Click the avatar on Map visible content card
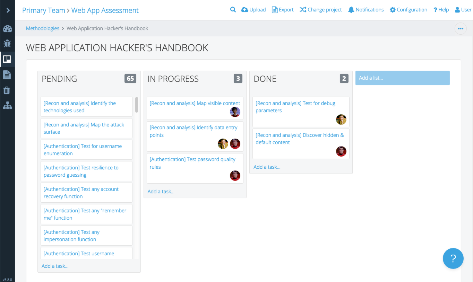Viewport: 473px width, 282px height. coord(235,112)
